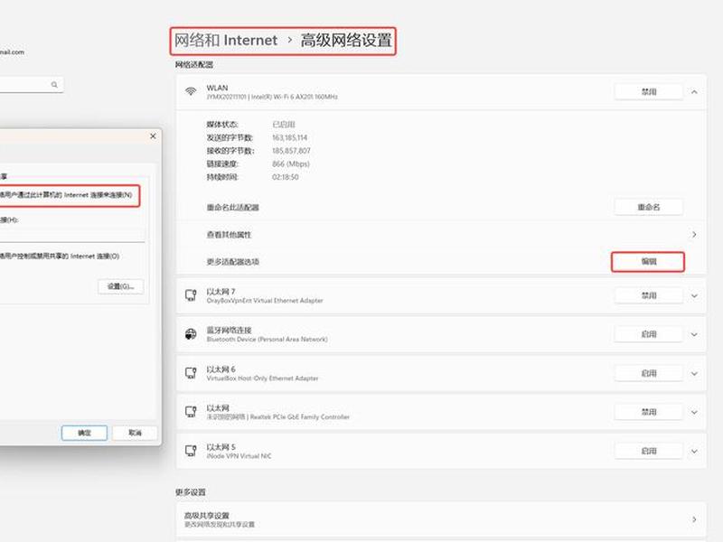Click the 更多设置 section heading
The image size is (723, 542).
pos(191,492)
